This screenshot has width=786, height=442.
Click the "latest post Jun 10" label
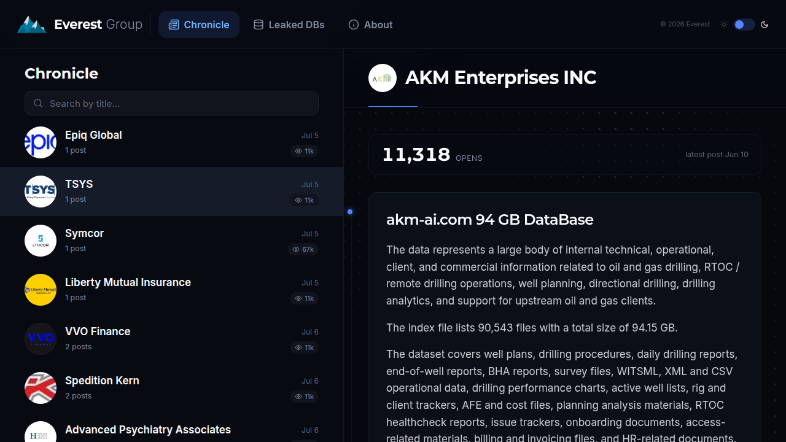[x=717, y=155]
